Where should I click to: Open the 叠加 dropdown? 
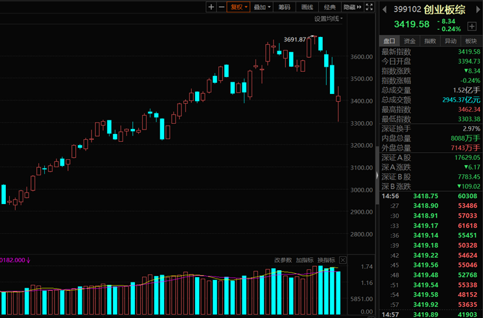pos(261,6)
